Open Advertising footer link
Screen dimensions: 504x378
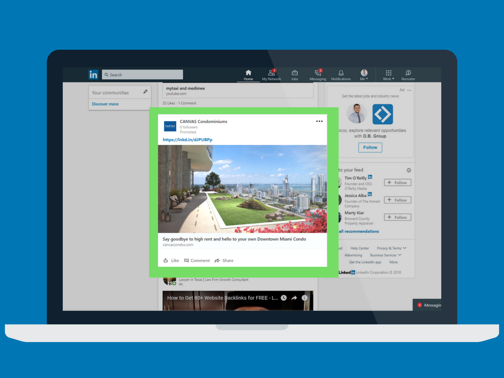point(353,255)
